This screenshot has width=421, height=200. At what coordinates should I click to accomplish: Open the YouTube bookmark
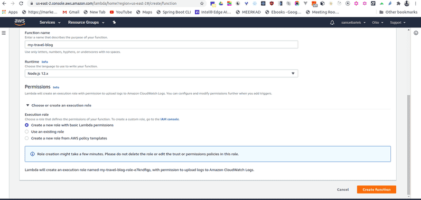pyautogui.click(x=121, y=12)
